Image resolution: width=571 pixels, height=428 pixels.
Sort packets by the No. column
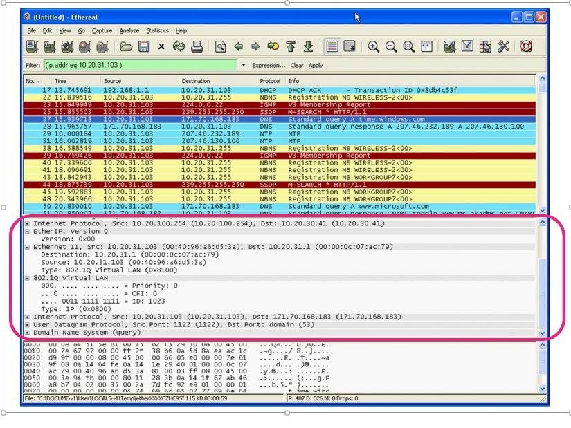37,81
